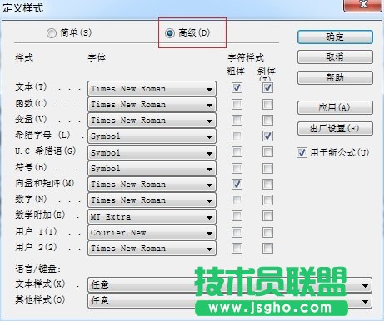Open font dropdown for 用户 2(2)
384x321 pixels.
point(152,249)
